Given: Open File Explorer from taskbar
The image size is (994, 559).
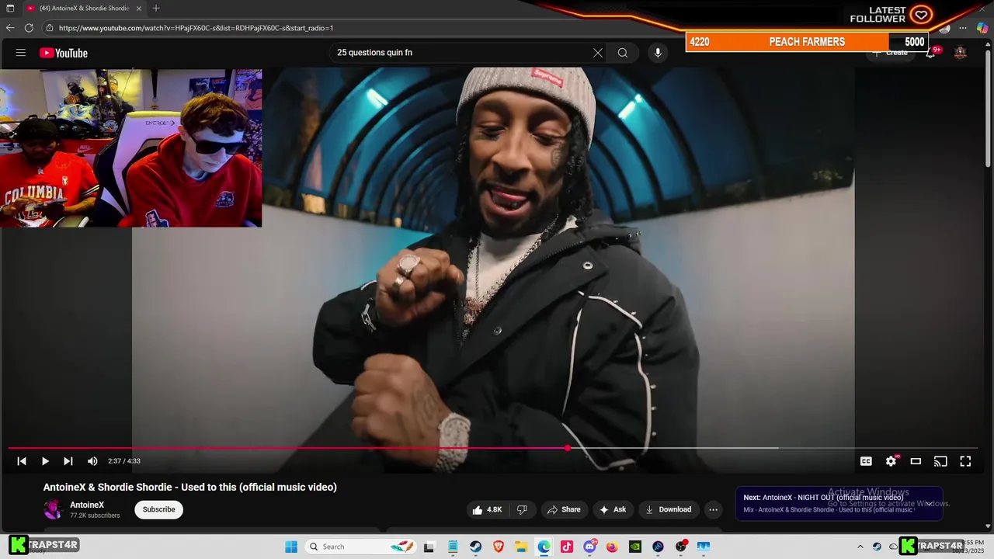Looking at the screenshot, I should 521,547.
